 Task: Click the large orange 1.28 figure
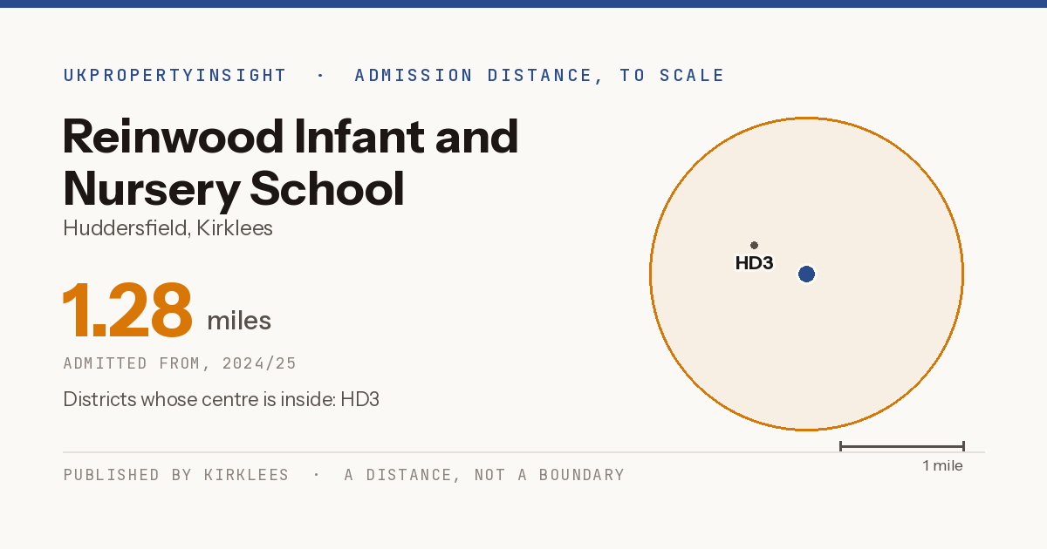[x=127, y=310]
